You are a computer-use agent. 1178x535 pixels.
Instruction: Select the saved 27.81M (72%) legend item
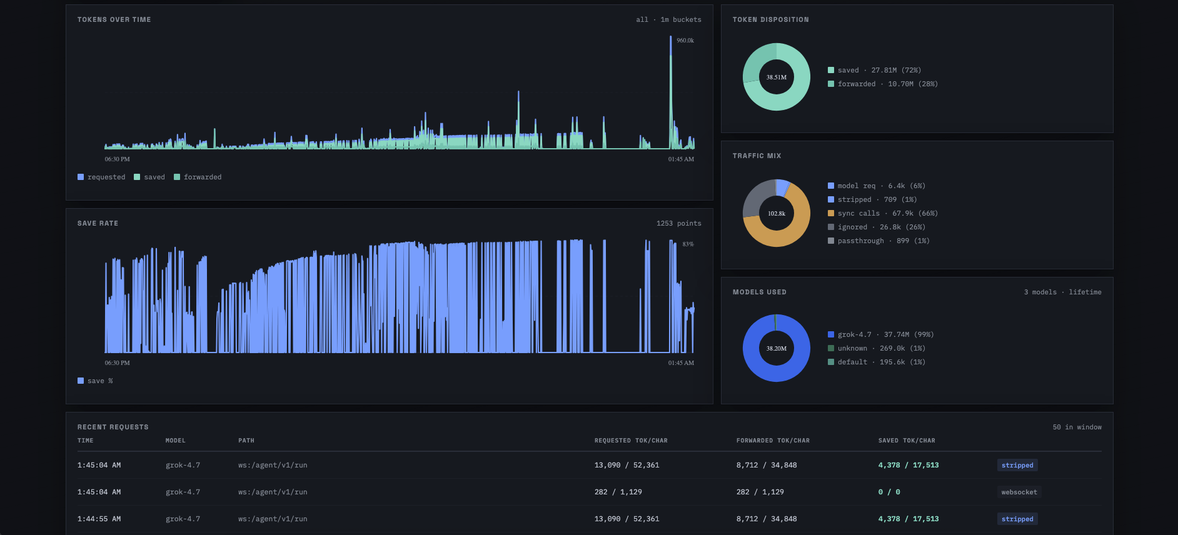874,70
